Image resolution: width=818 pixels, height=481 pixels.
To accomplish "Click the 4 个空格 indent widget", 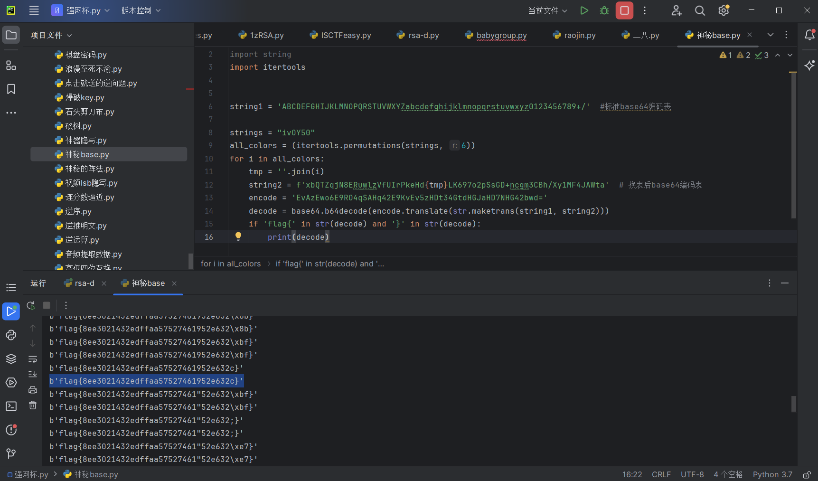I will point(728,475).
